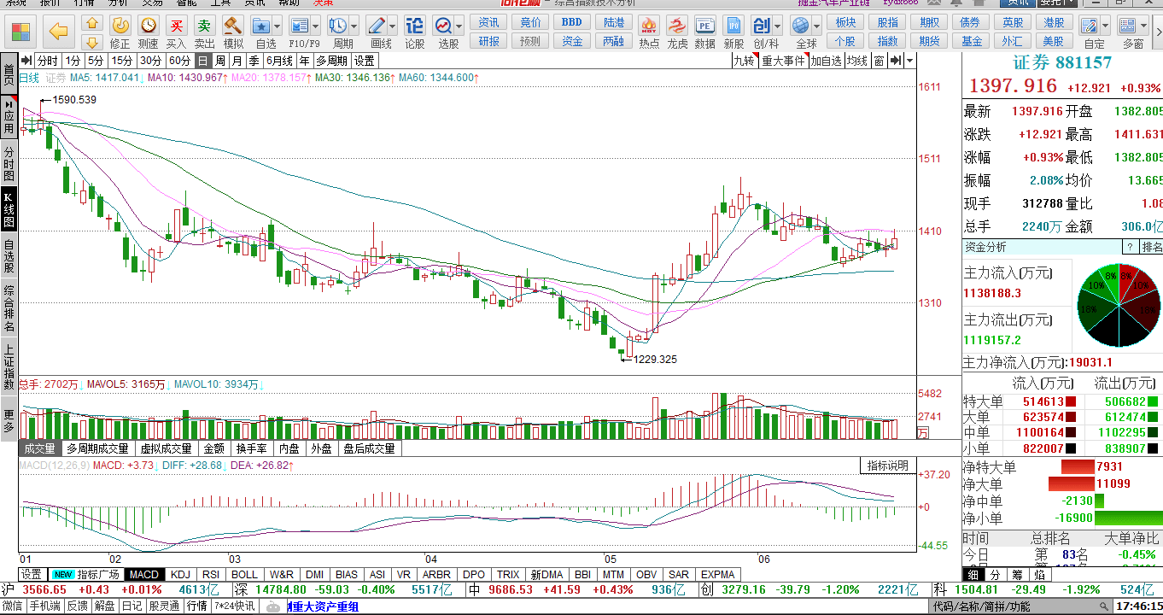Open the 卖出 sell icon
Image resolution: width=1163 pixels, height=615 pixels.
(x=204, y=32)
